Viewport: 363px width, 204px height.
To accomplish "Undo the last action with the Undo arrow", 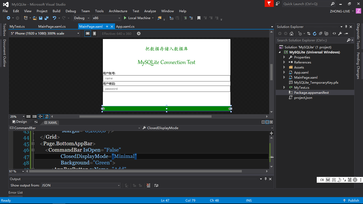I will [x=54, y=18].
